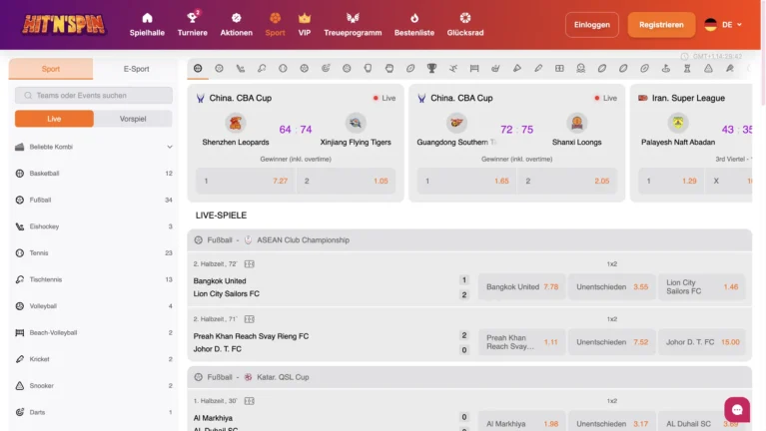Select Tischtennis in the sports list
This screenshot has width=766, height=431.
click(x=94, y=279)
